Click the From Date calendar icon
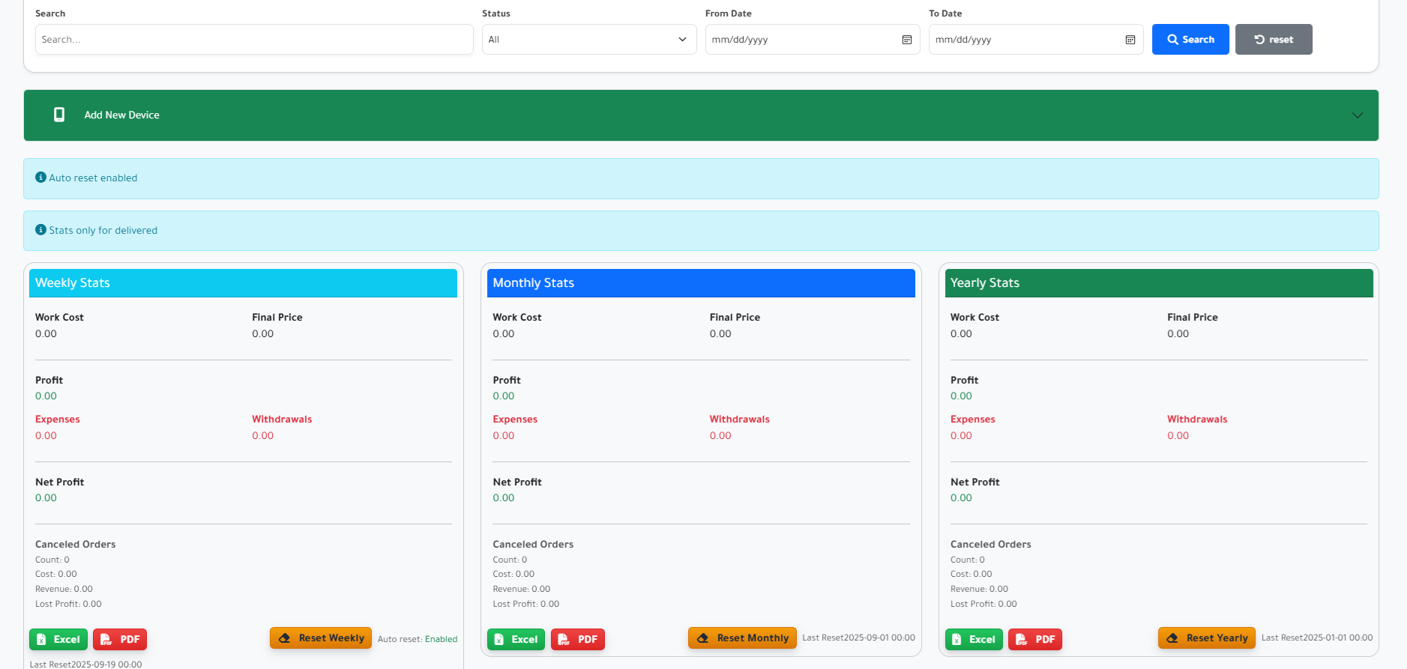Viewport: 1407px width, 669px height. click(906, 40)
